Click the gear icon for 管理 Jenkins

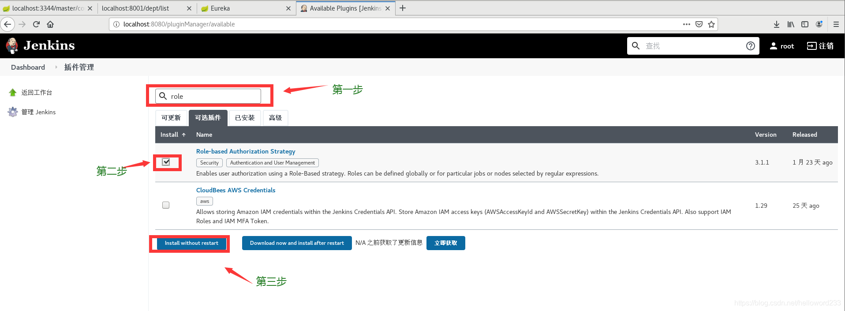click(13, 112)
